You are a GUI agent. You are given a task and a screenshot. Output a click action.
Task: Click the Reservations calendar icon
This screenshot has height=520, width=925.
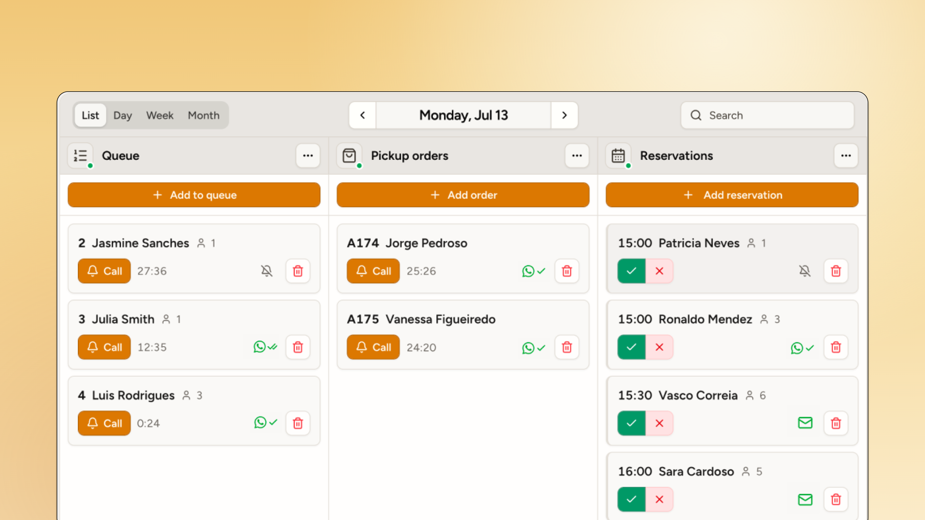(x=618, y=156)
